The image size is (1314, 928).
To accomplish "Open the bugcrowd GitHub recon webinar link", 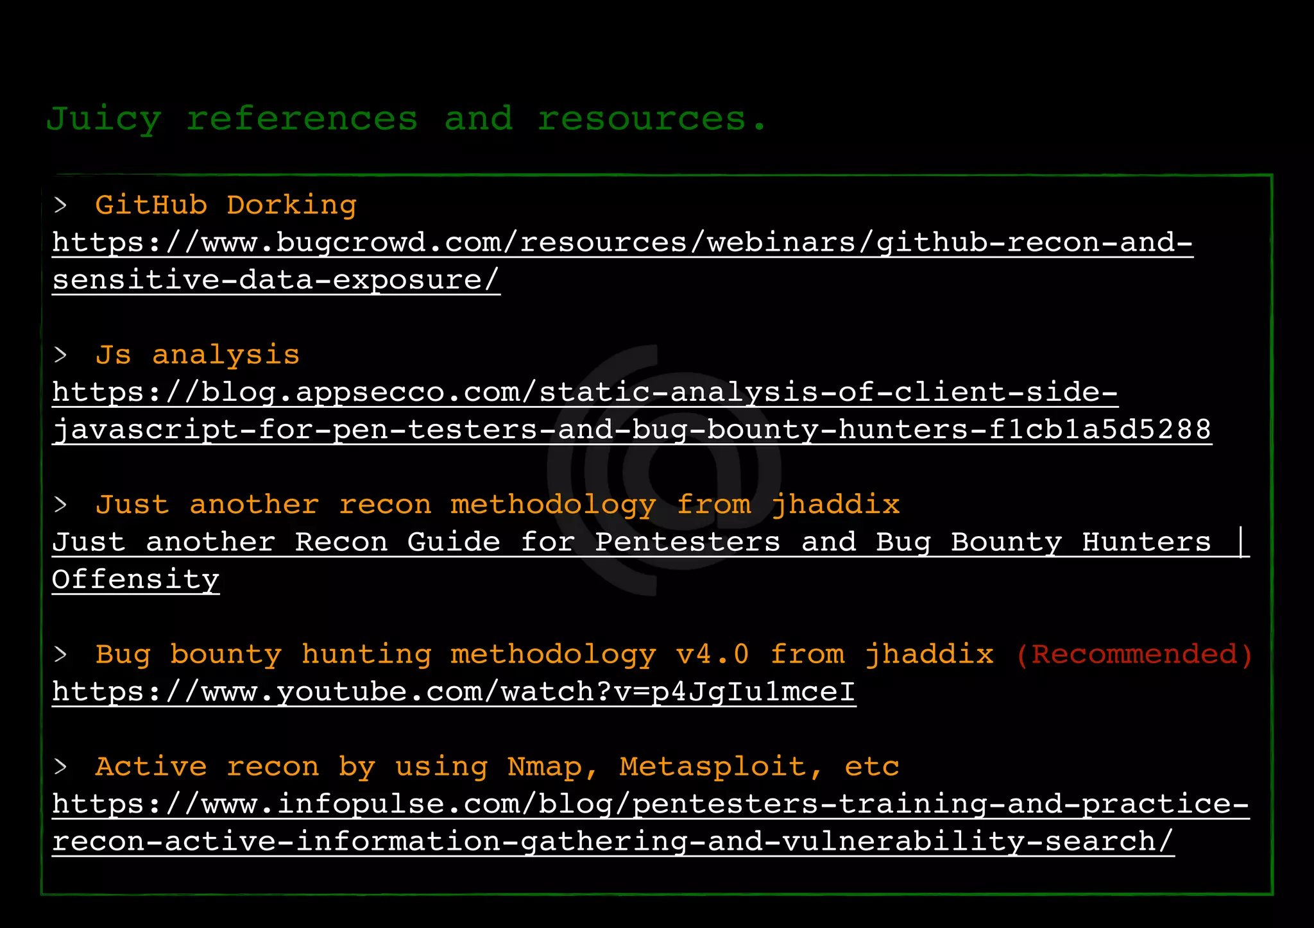I will point(622,243).
